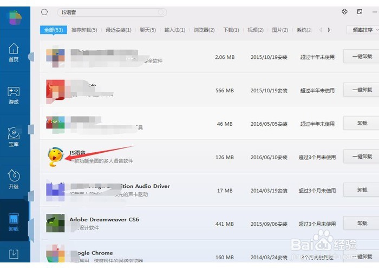Click the 2015/09/06安装 date

[269, 224]
